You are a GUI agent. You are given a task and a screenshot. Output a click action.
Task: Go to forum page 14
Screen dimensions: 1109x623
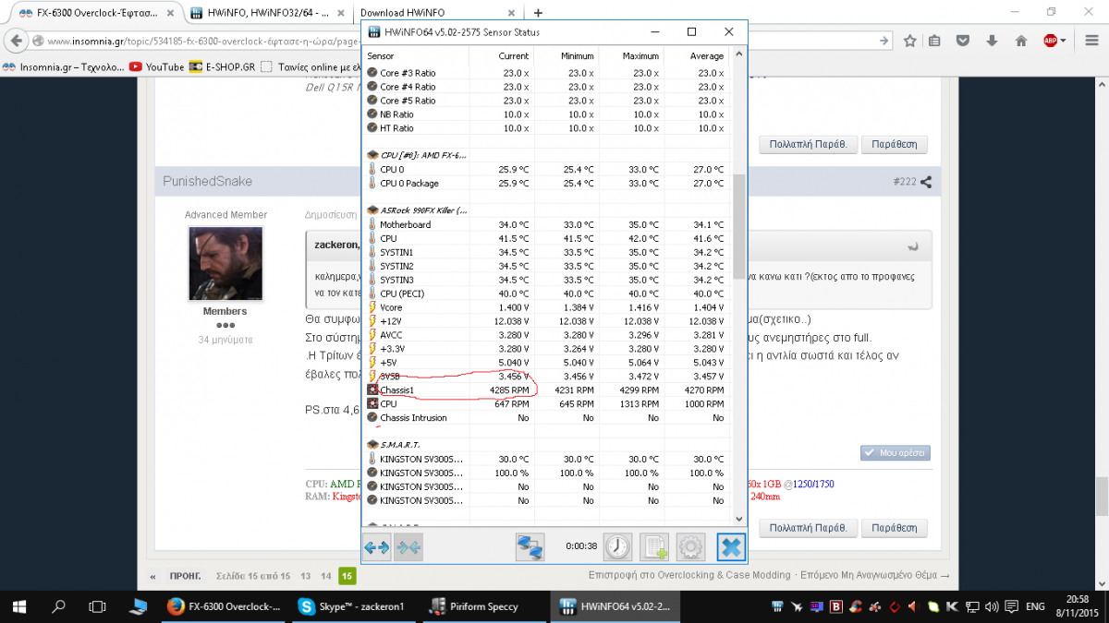(325, 576)
